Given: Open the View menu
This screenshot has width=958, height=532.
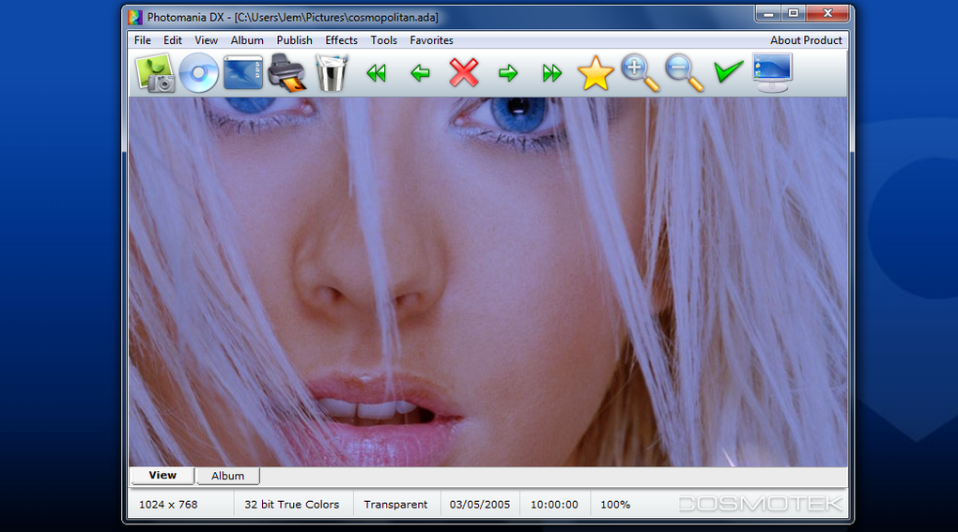Looking at the screenshot, I should pyautogui.click(x=206, y=40).
